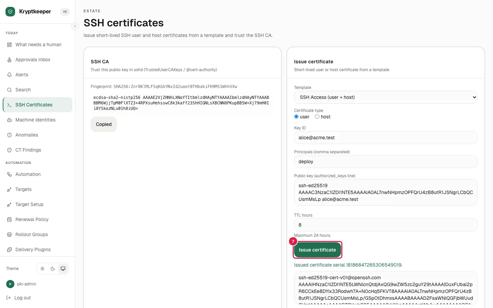Viewport: 493px width, 308px height.
Task: Open Renewal Policy page
Action: [x=37, y=220]
